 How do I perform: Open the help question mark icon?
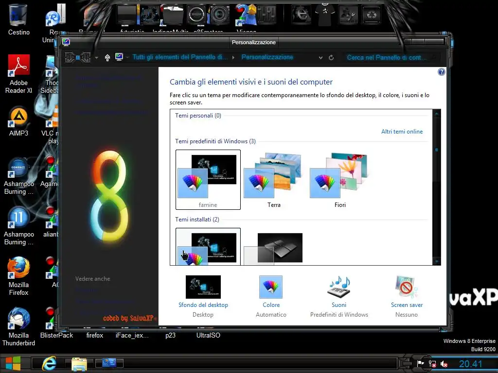pos(441,72)
